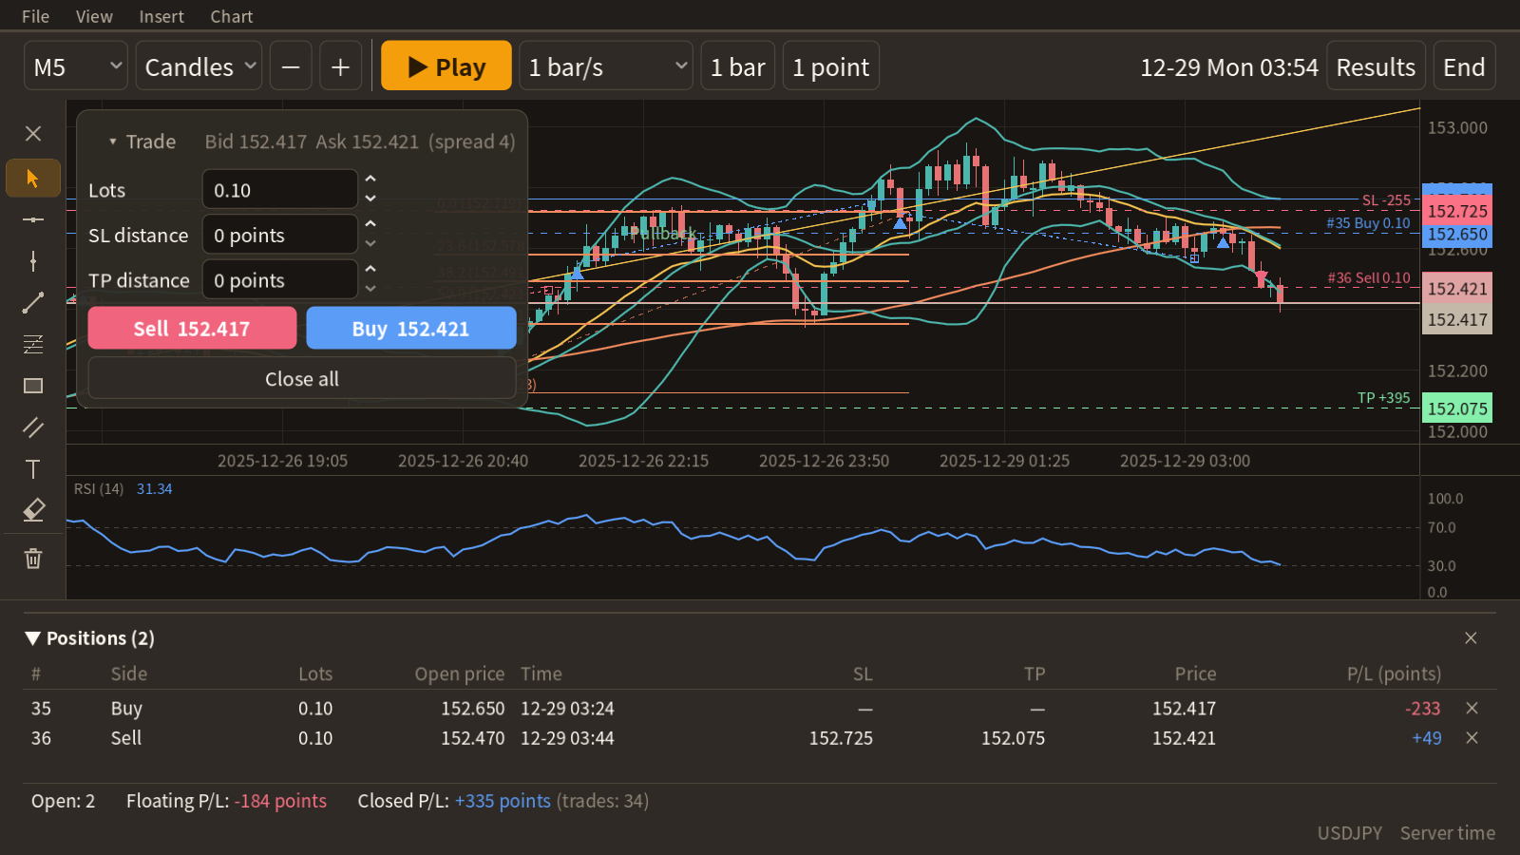Click the SL distance input field
This screenshot has height=855, width=1520.
[x=280, y=235]
